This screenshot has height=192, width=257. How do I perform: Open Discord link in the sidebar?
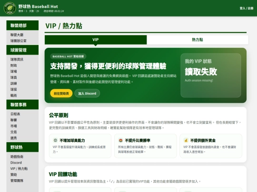click(x=16, y=163)
